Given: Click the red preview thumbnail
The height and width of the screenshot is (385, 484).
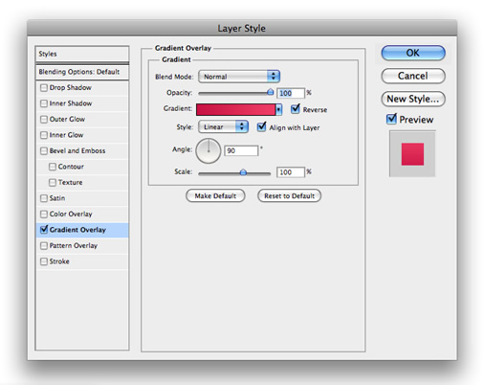Looking at the screenshot, I should [412, 154].
